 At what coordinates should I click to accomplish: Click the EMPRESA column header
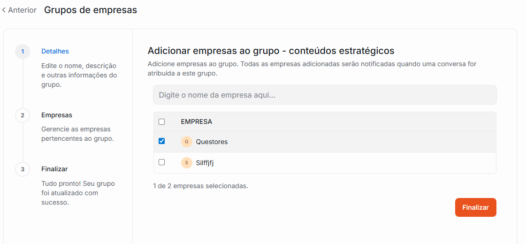click(x=197, y=122)
